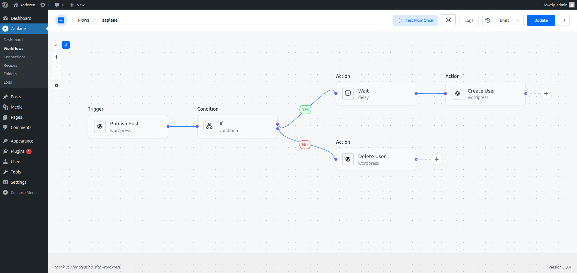Click the Zaplane logo in breadcrumb

click(x=61, y=20)
